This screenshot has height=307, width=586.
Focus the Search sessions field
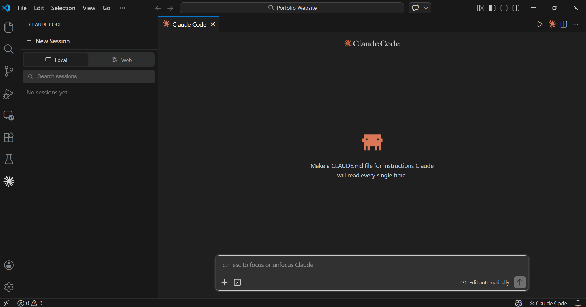[89, 76]
